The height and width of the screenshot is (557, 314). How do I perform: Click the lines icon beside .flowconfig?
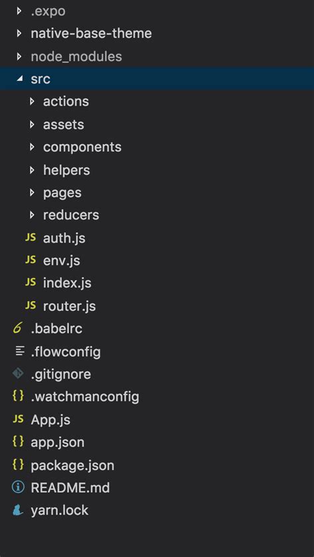[21, 351]
